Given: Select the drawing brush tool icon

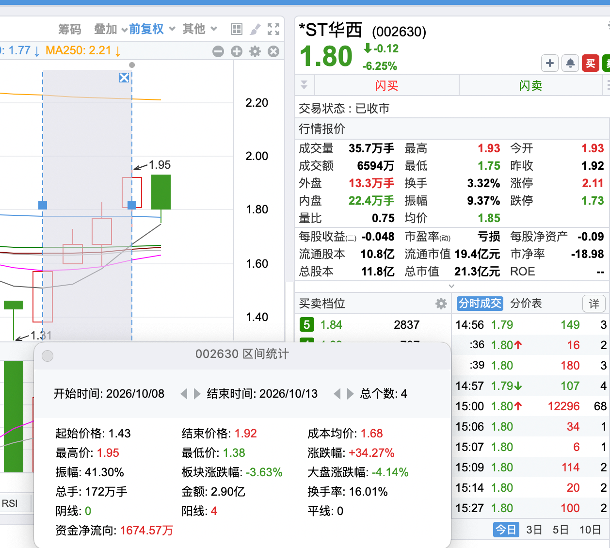Looking at the screenshot, I should (x=255, y=29).
